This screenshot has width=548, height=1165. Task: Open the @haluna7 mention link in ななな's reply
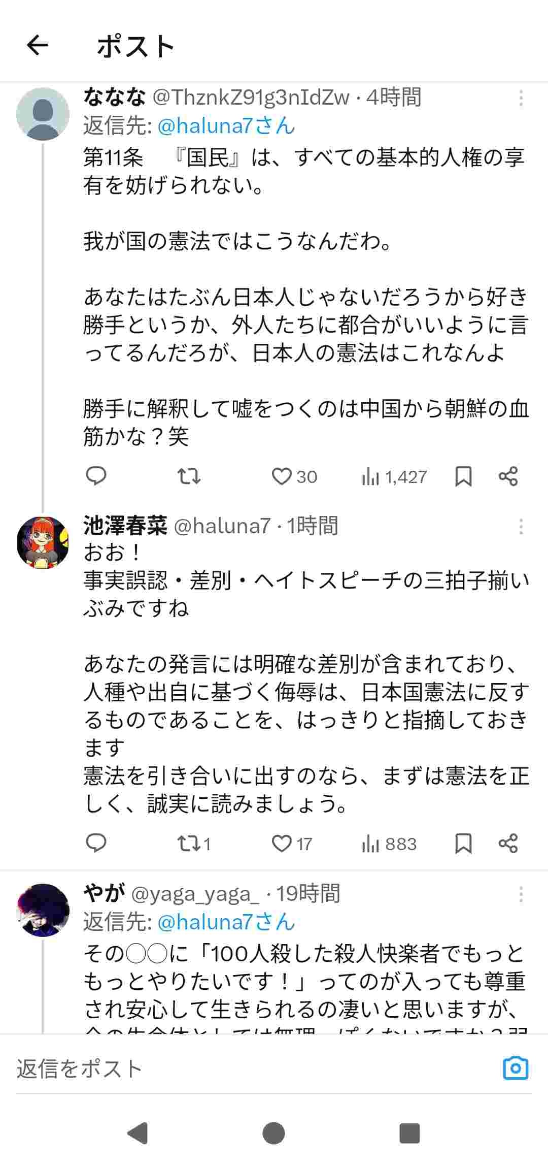coord(226,125)
